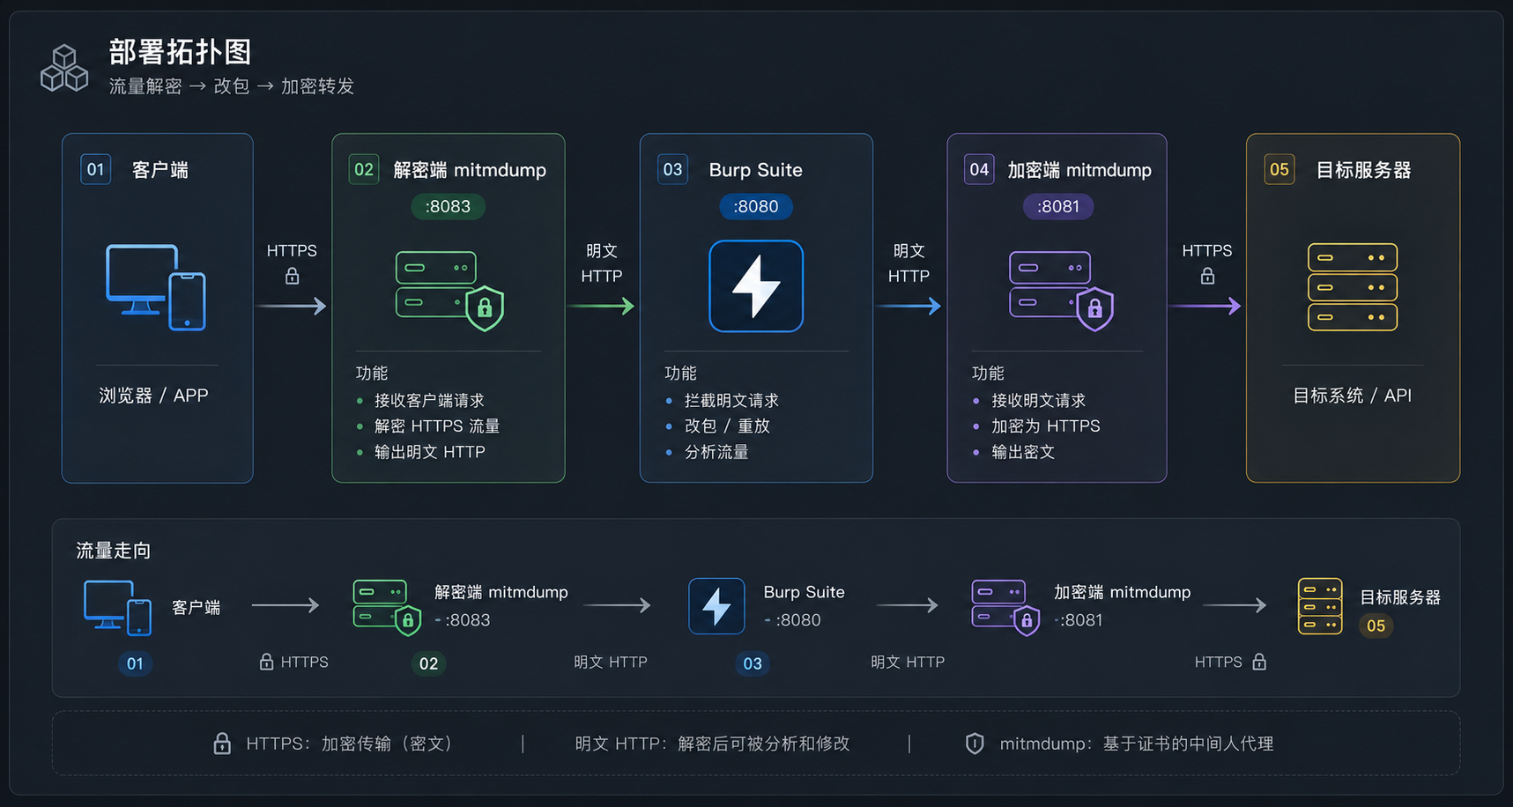Click the 部署拓扑图 title
This screenshot has height=807, width=1513.
point(181,52)
